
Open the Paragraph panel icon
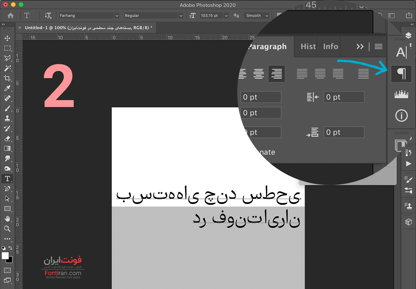pos(401,73)
